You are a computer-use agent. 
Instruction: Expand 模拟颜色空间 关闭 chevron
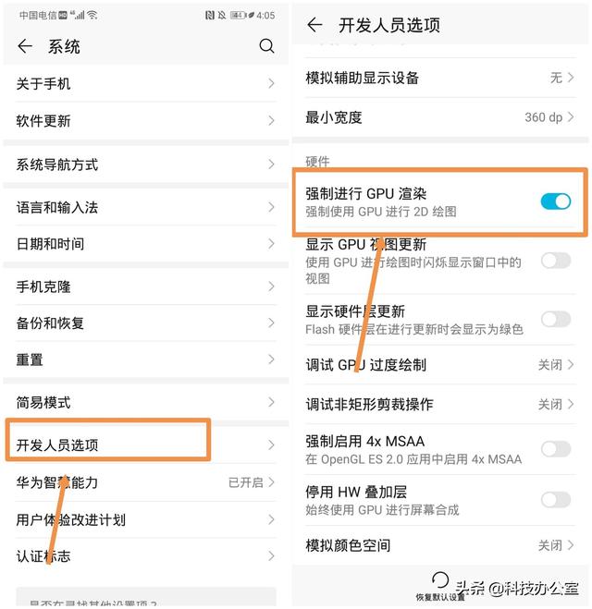coord(570,545)
